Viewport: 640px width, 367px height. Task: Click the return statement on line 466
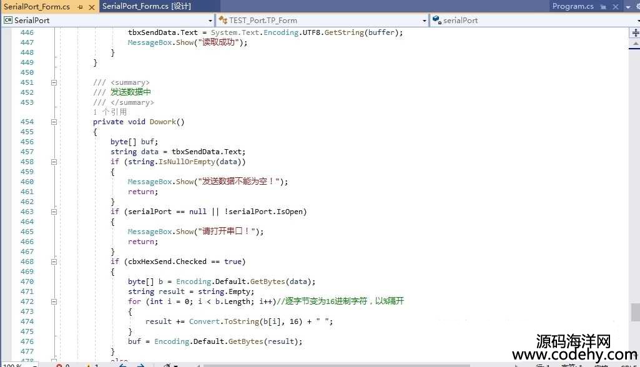(x=143, y=242)
